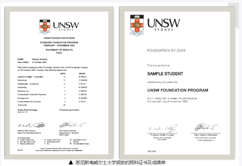
Task: Click the 'Grade Point Average:' label
Action: [27, 110]
